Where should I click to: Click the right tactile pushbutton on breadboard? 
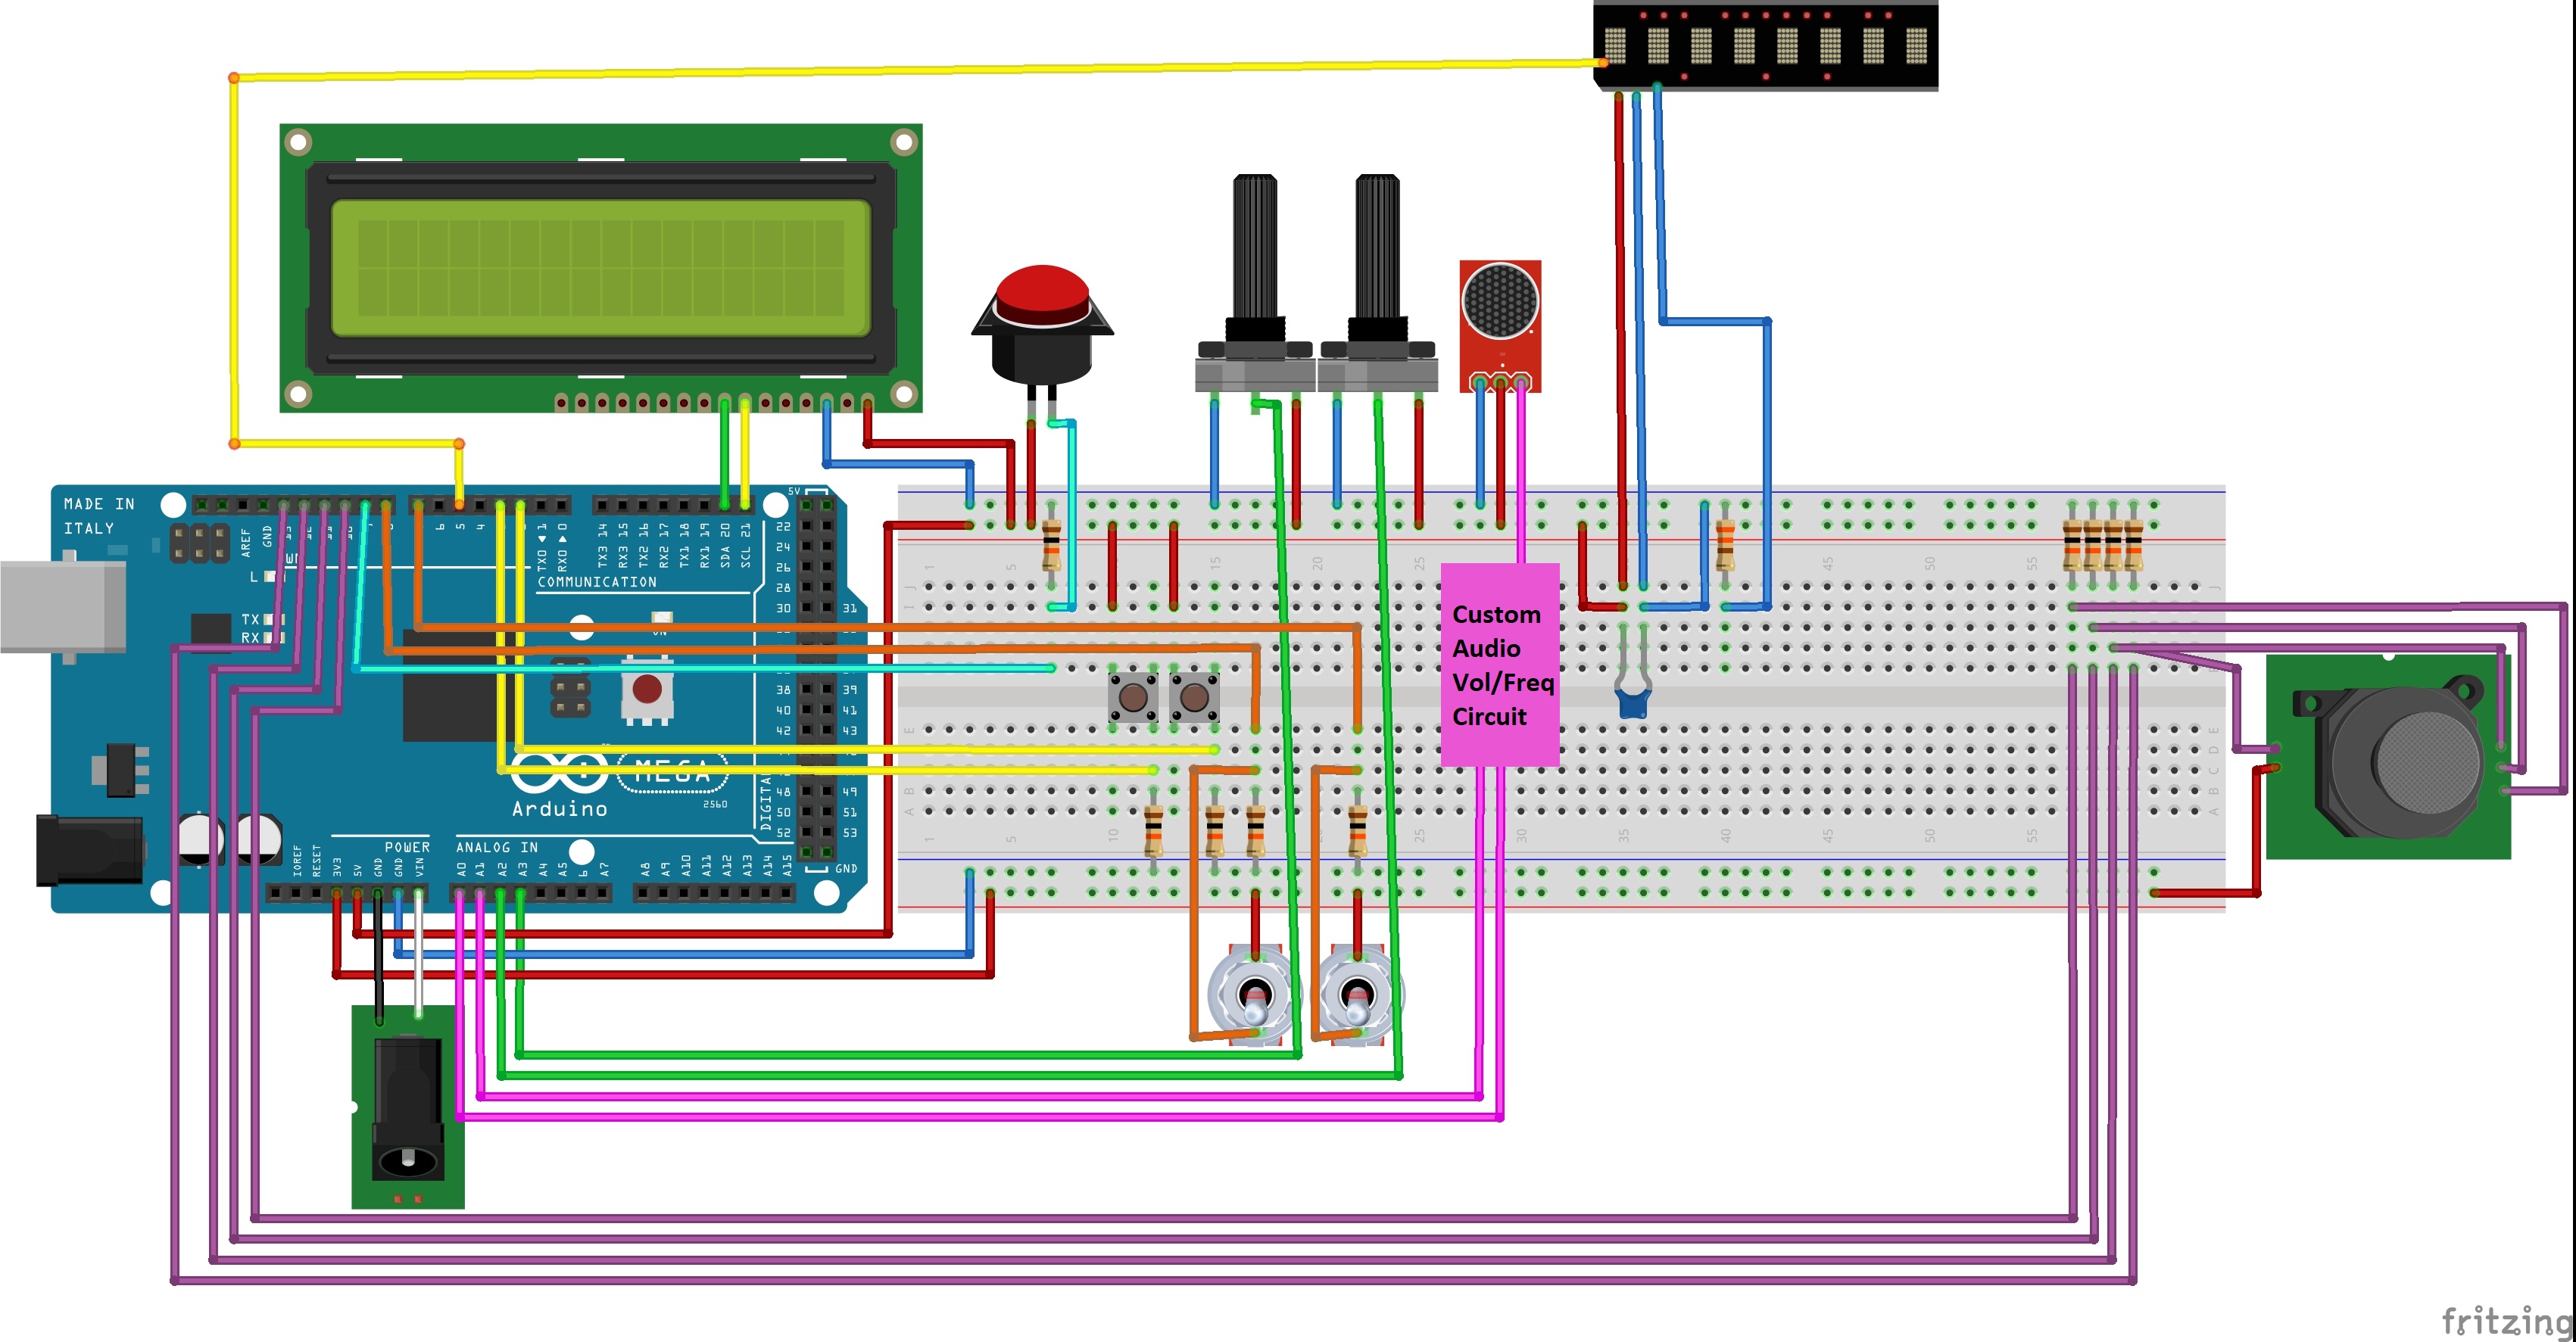(x=1194, y=696)
